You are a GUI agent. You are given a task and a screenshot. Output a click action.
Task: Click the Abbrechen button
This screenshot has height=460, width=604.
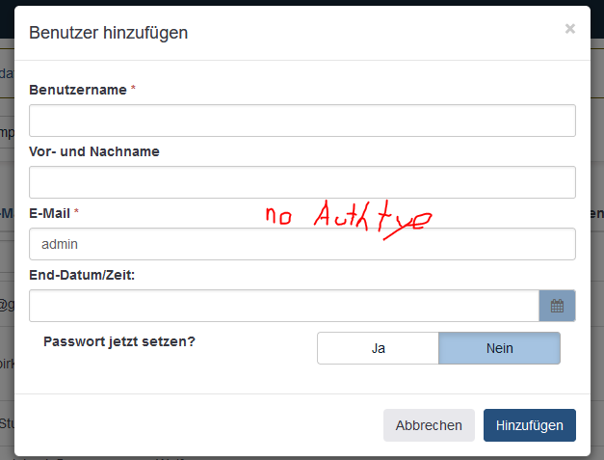click(x=429, y=425)
